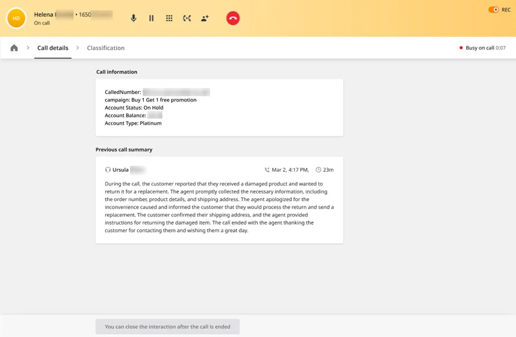516x337 pixels.
Task: Select the Call details tab
Action: tap(53, 48)
